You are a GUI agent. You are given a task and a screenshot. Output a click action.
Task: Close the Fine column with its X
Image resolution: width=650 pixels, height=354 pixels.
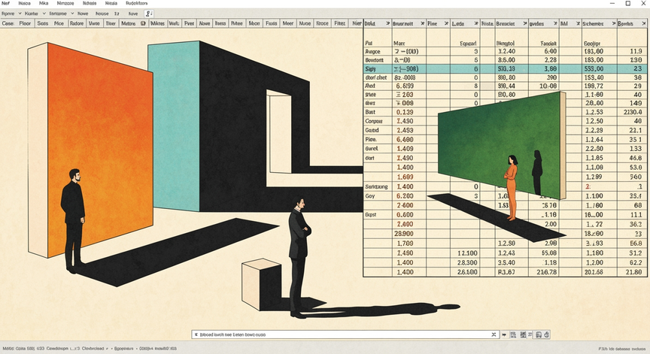click(446, 23)
